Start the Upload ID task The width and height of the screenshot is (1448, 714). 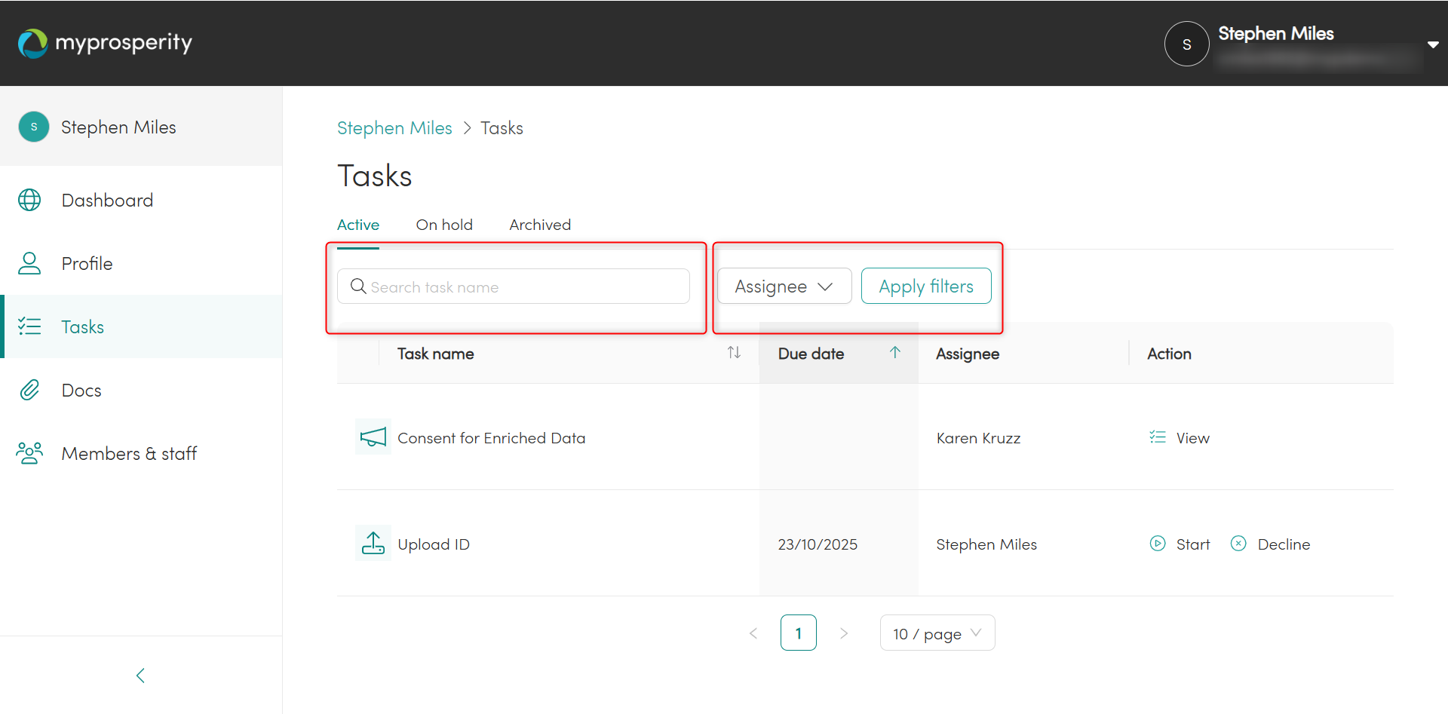(1193, 544)
